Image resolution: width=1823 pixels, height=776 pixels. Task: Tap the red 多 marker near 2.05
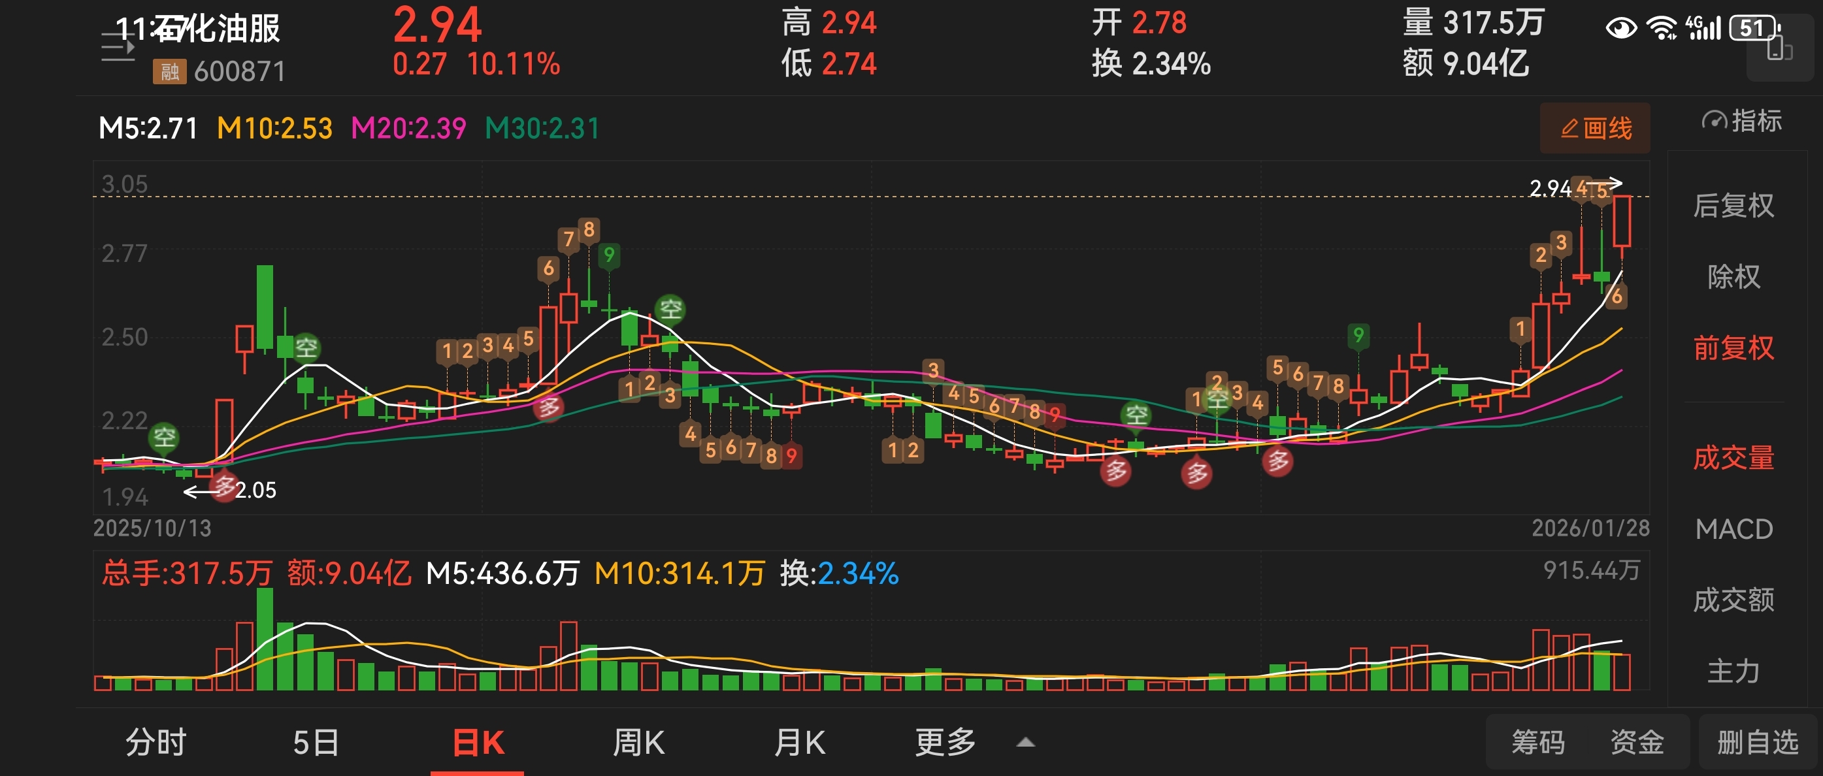(224, 486)
